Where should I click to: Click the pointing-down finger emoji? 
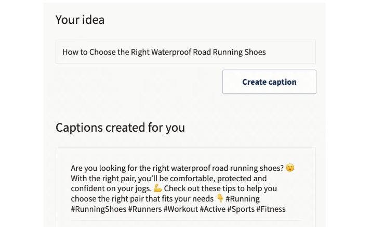tap(220, 199)
